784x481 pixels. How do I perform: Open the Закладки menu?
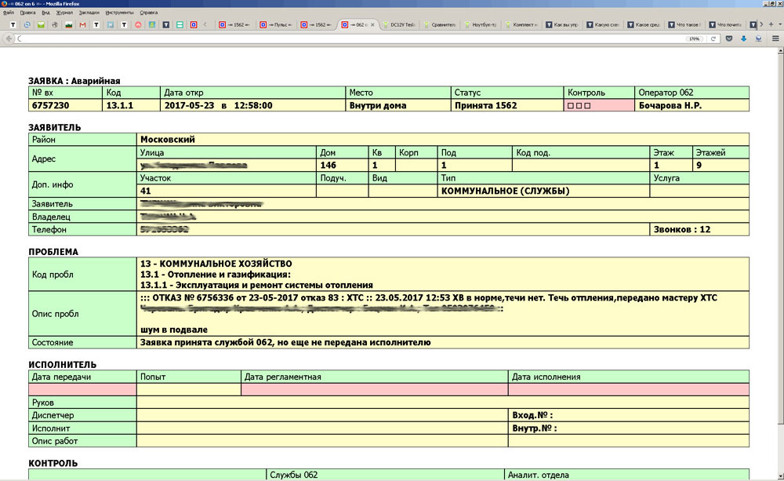point(89,13)
